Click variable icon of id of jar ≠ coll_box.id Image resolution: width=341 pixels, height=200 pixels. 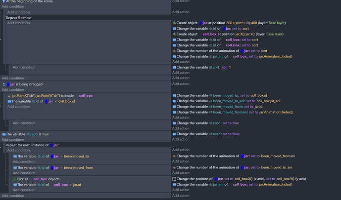pyautogui.click(x=9, y=102)
